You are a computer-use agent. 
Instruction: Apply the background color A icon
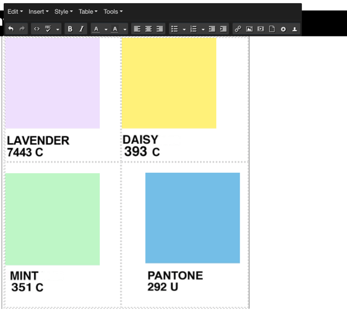click(x=115, y=29)
